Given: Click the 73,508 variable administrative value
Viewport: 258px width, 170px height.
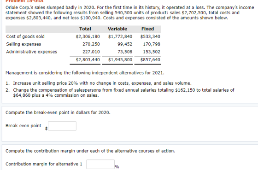Looking at the screenshot, I should pyautogui.click(x=125, y=52).
